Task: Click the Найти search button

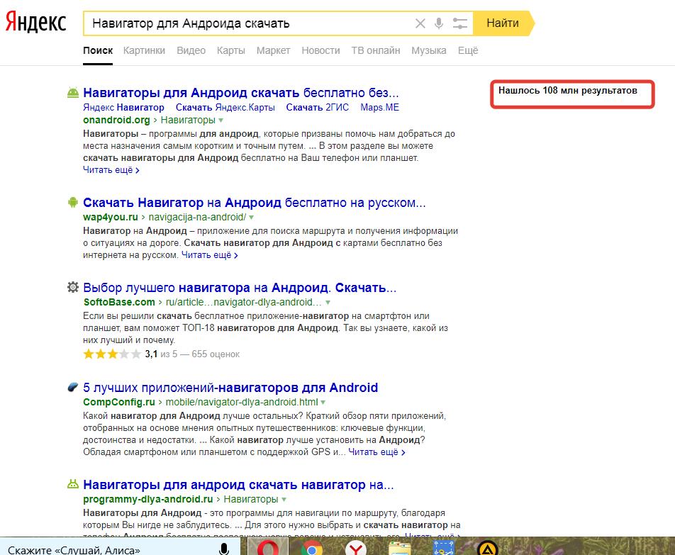Action: point(503,23)
